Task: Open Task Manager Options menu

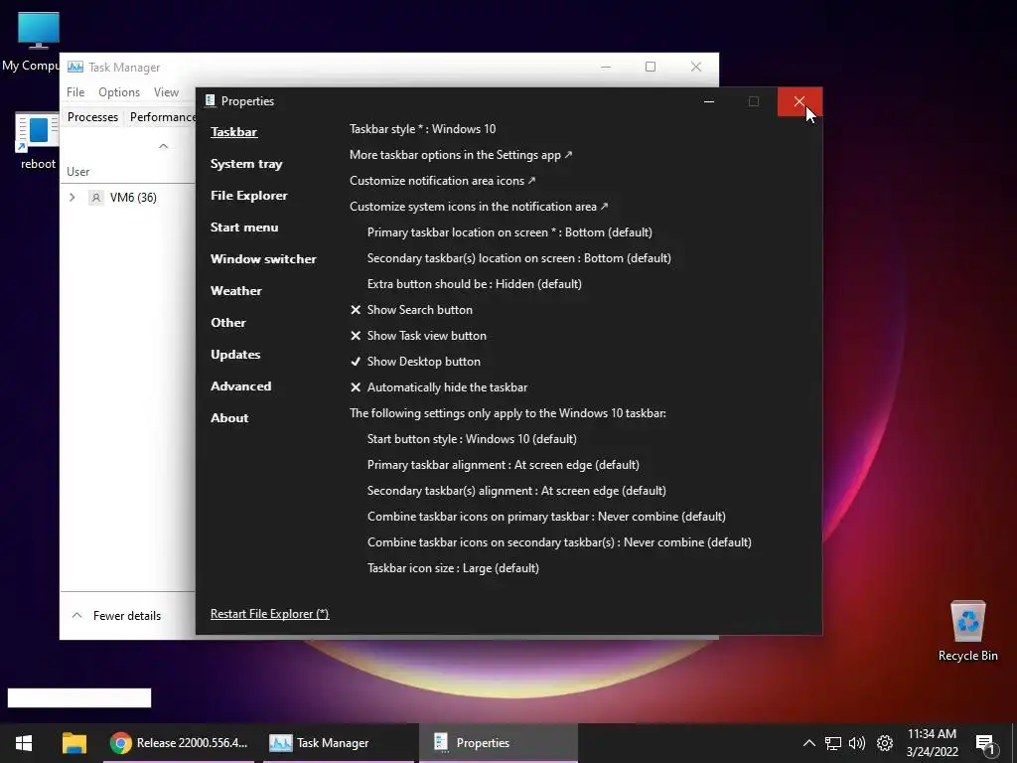Action: tap(119, 92)
